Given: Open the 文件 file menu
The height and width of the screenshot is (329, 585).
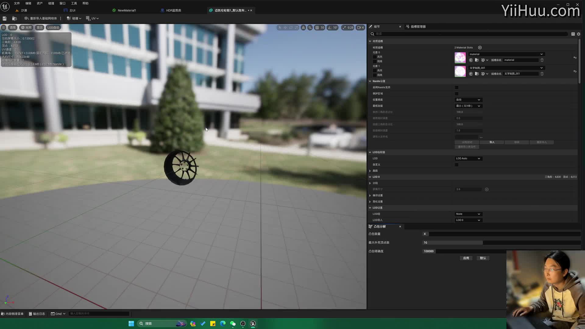Looking at the screenshot, I should 17,3.
